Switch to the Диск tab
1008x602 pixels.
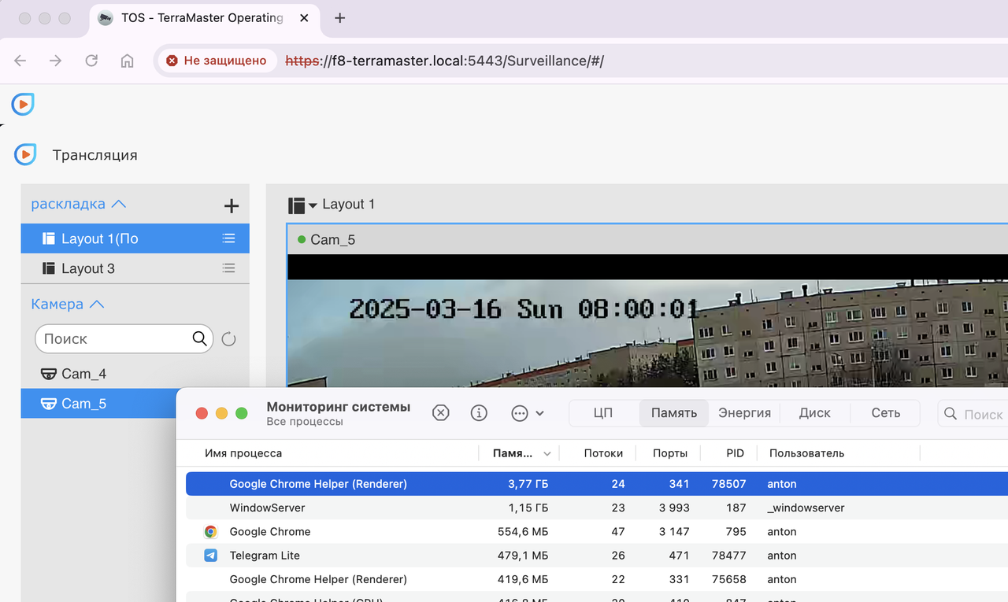pos(814,413)
